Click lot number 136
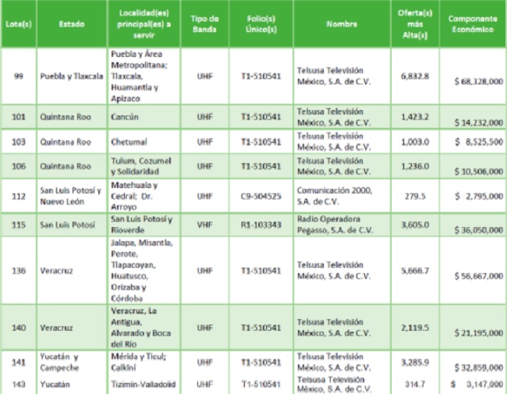 pyautogui.click(x=19, y=271)
